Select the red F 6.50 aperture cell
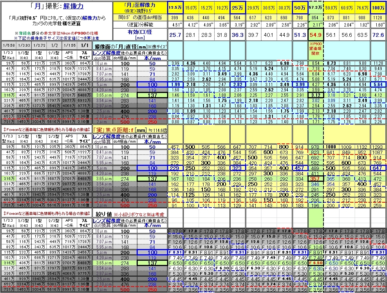The image size is (387, 293). [x=315, y=263]
